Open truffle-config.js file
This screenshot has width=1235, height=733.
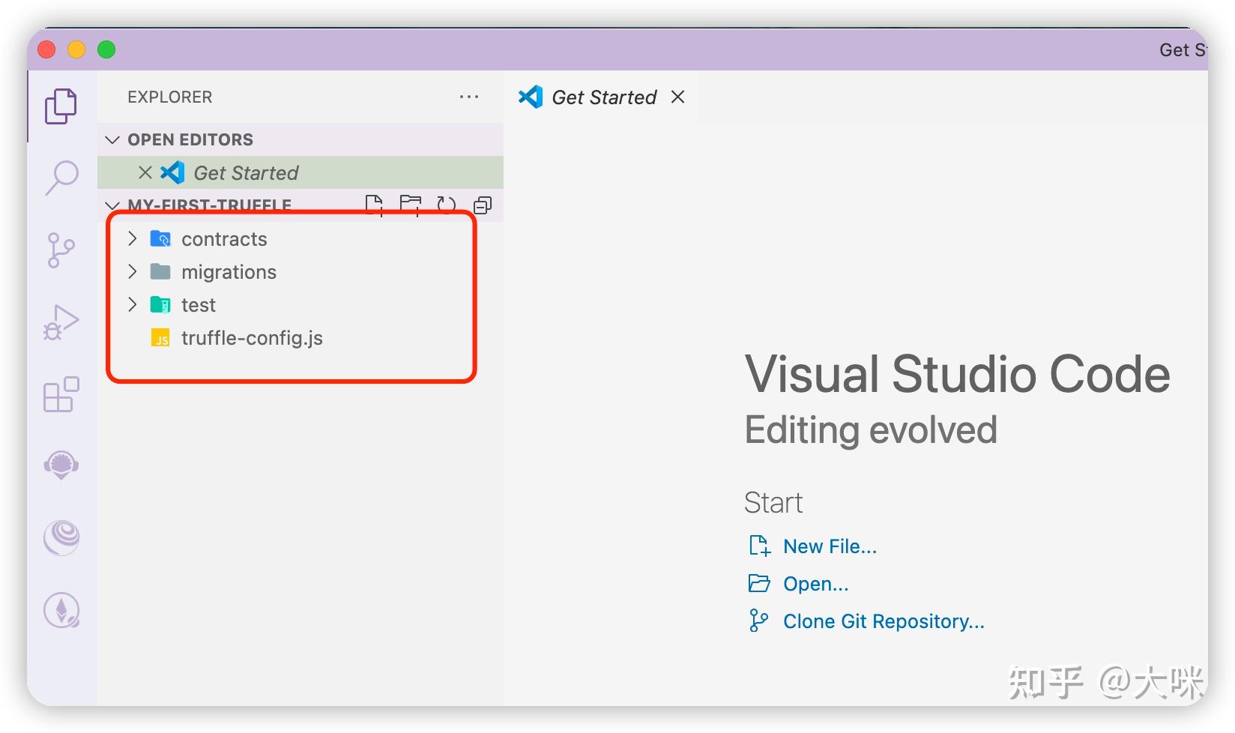coord(252,338)
